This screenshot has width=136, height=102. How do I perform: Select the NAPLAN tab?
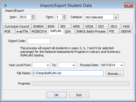(56, 31)
